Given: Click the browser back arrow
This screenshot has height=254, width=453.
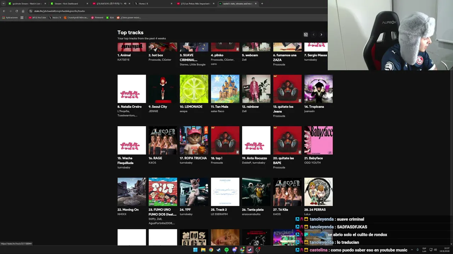Looking at the screenshot, I should pyautogui.click(x=4, y=11).
